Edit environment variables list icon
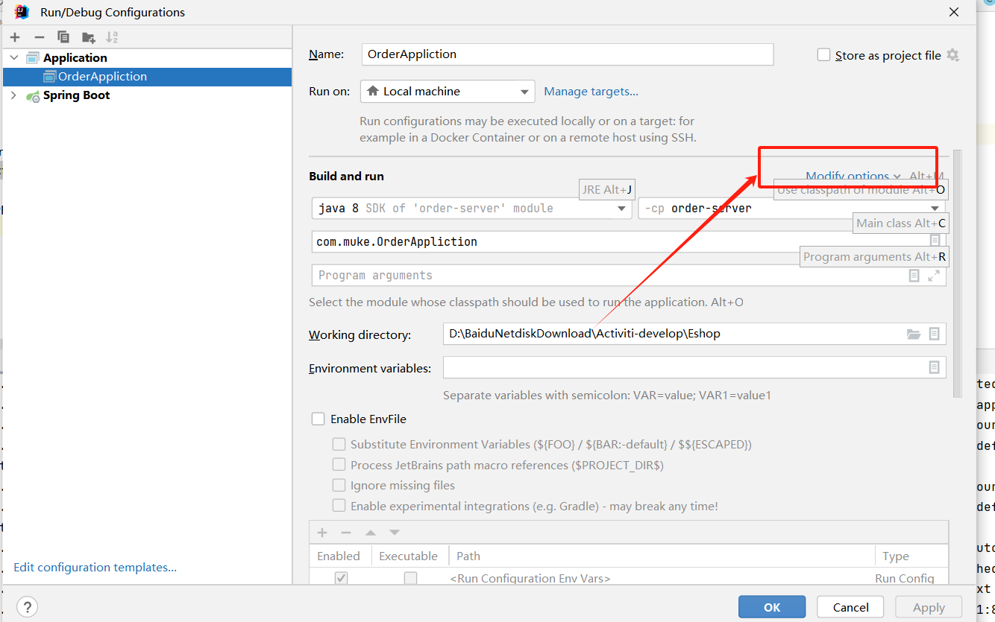This screenshot has height=622, width=995. [x=934, y=367]
